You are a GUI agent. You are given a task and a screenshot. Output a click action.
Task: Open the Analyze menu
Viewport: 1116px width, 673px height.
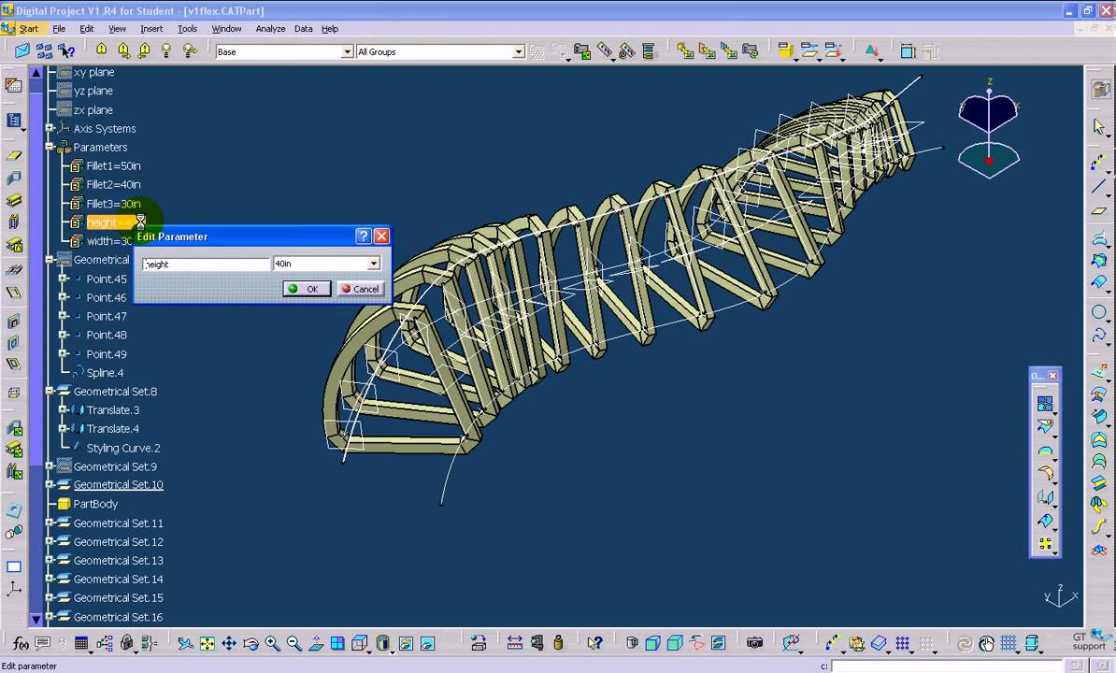coord(270,29)
